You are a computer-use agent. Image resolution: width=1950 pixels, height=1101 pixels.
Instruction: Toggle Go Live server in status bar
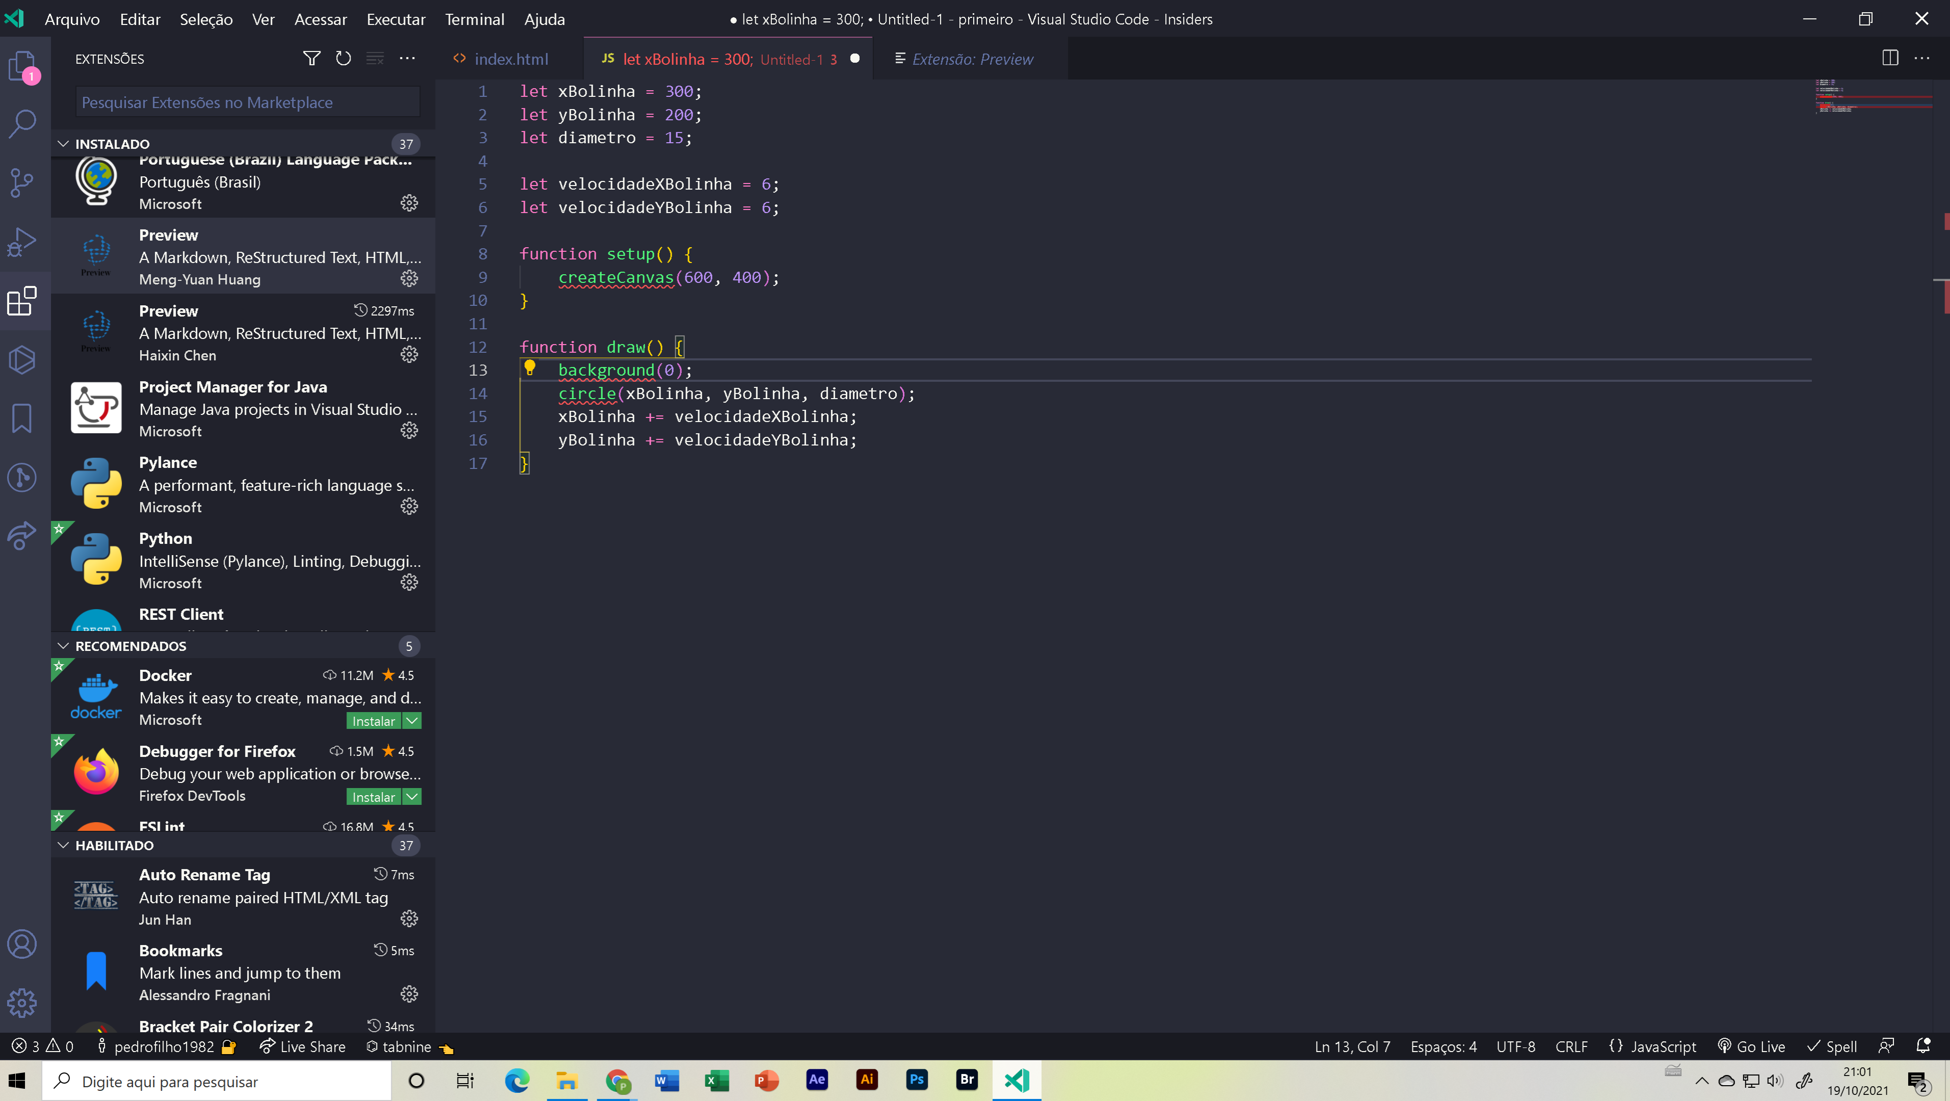click(x=1751, y=1046)
